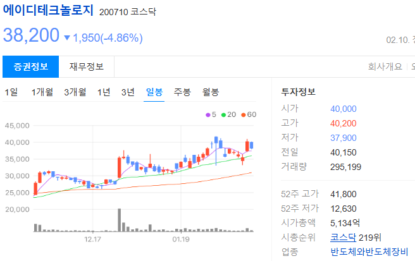
Task: Click the green 20-day moving average legend dot
Action: [x=223, y=115]
